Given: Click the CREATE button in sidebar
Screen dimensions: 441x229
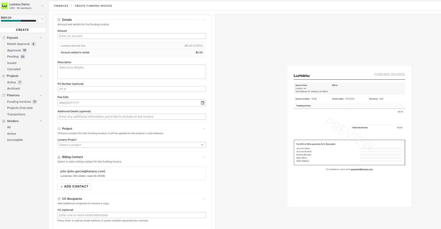Looking at the screenshot, I should pyautogui.click(x=22, y=30).
